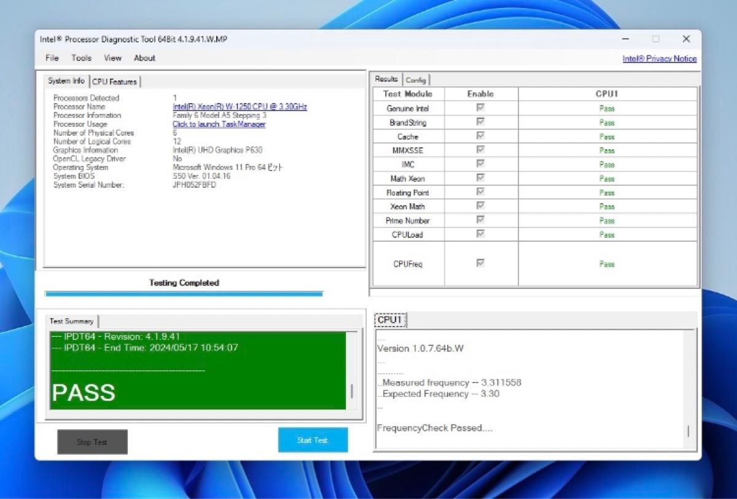Click the Start Test button

click(x=313, y=440)
